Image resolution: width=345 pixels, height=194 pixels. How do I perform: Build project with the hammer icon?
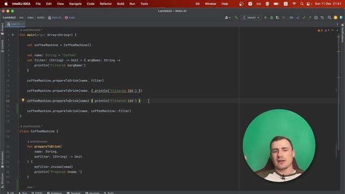236,18
